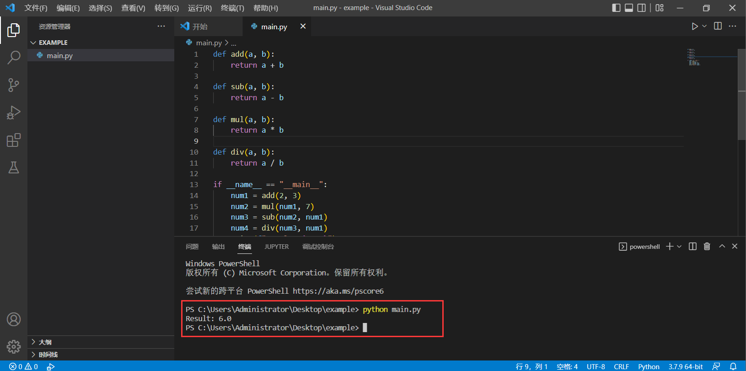Open the Search view in activity bar
The width and height of the screenshot is (746, 371).
14,58
